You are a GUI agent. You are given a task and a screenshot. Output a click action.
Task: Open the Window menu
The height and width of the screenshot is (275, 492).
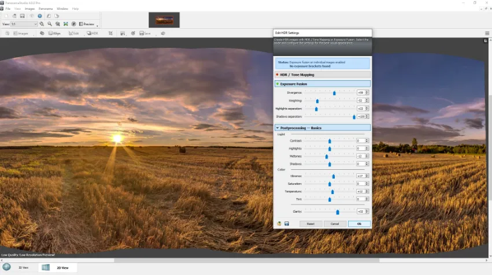coord(62,9)
